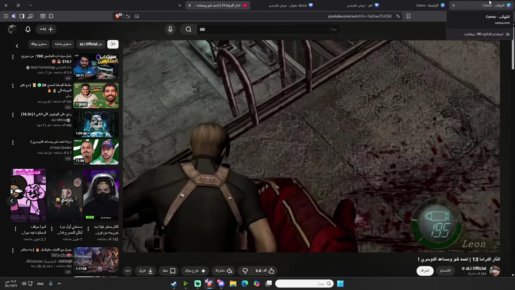The image size is (515, 290).
Task: Open the 1:17:08 livestream video thumbnail
Action: click(96, 260)
